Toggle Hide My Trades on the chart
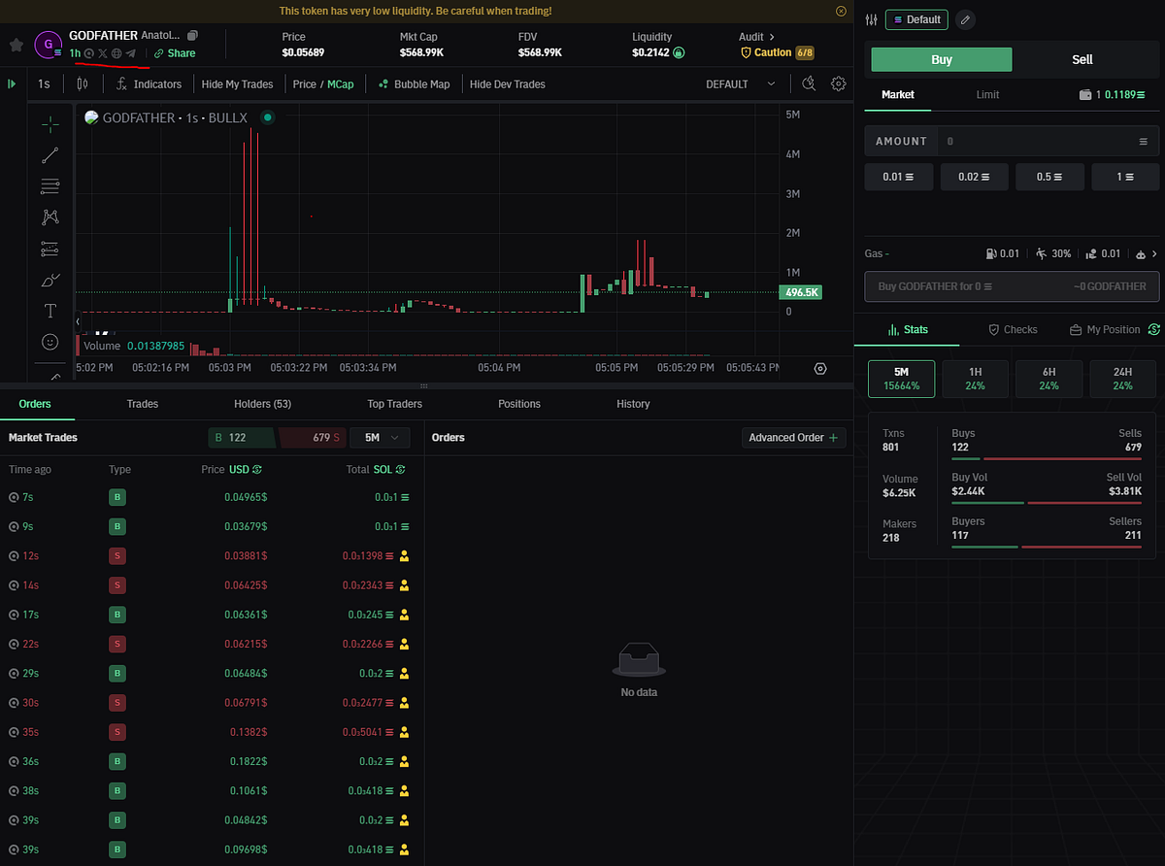This screenshot has height=866, width=1165. 237,83
